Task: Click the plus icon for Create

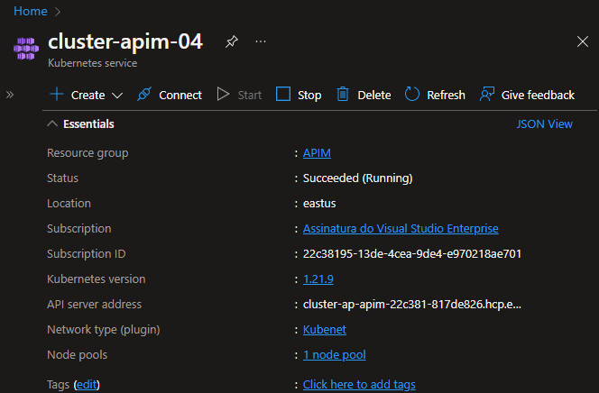Action: click(x=57, y=94)
